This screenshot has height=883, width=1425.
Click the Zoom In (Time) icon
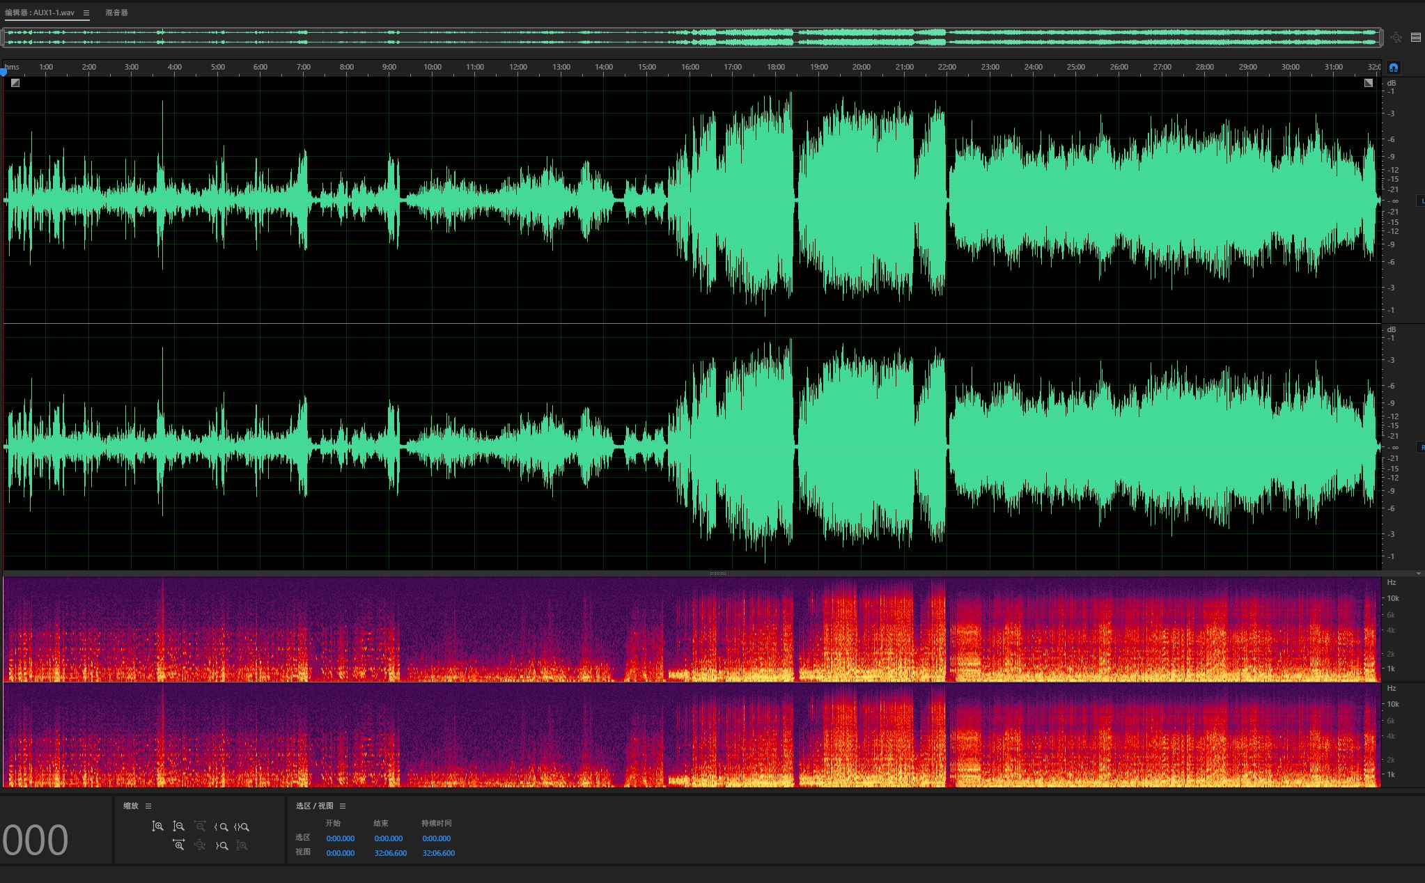click(178, 845)
